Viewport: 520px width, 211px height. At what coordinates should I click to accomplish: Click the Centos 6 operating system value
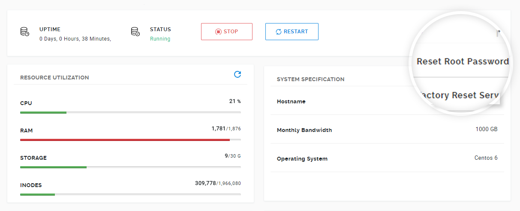(x=486, y=158)
